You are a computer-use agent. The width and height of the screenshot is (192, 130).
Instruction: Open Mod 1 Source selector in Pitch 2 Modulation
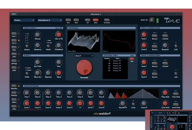point(155,35)
